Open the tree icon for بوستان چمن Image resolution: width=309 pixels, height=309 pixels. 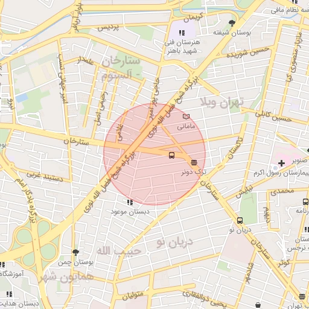pos(75,252)
